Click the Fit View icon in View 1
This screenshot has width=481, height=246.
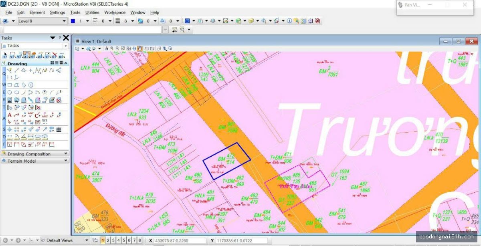(123, 48)
